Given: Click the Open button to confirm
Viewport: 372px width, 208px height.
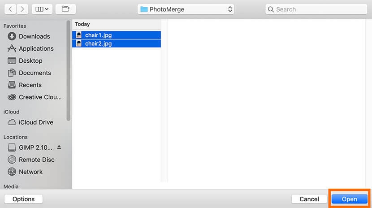Looking at the screenshot, I should (x=349, y=199).
